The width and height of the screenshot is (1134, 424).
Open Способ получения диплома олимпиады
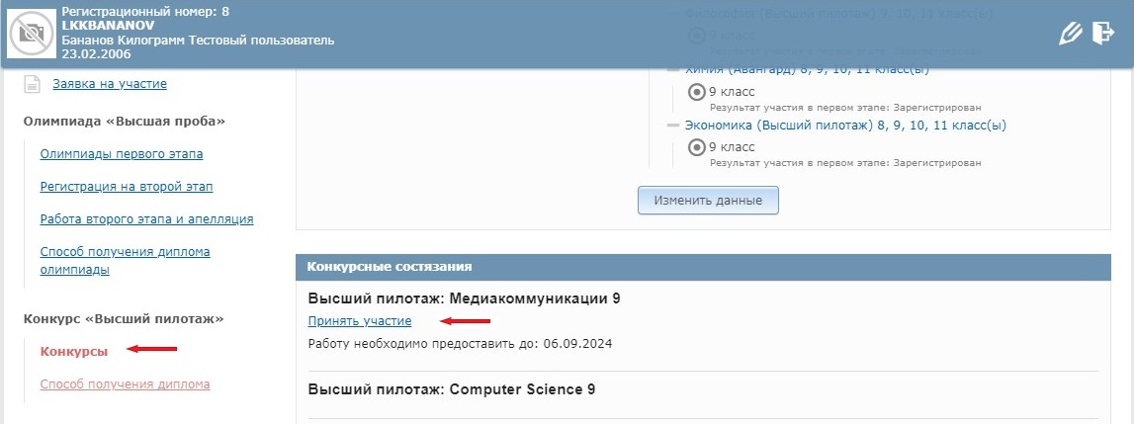pyautogui.click(x=126, y=261)
